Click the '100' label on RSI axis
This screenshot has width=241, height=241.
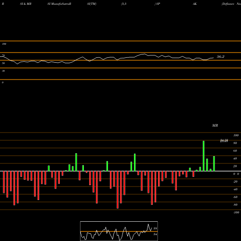pyautogui.click(x=4, y=44)
